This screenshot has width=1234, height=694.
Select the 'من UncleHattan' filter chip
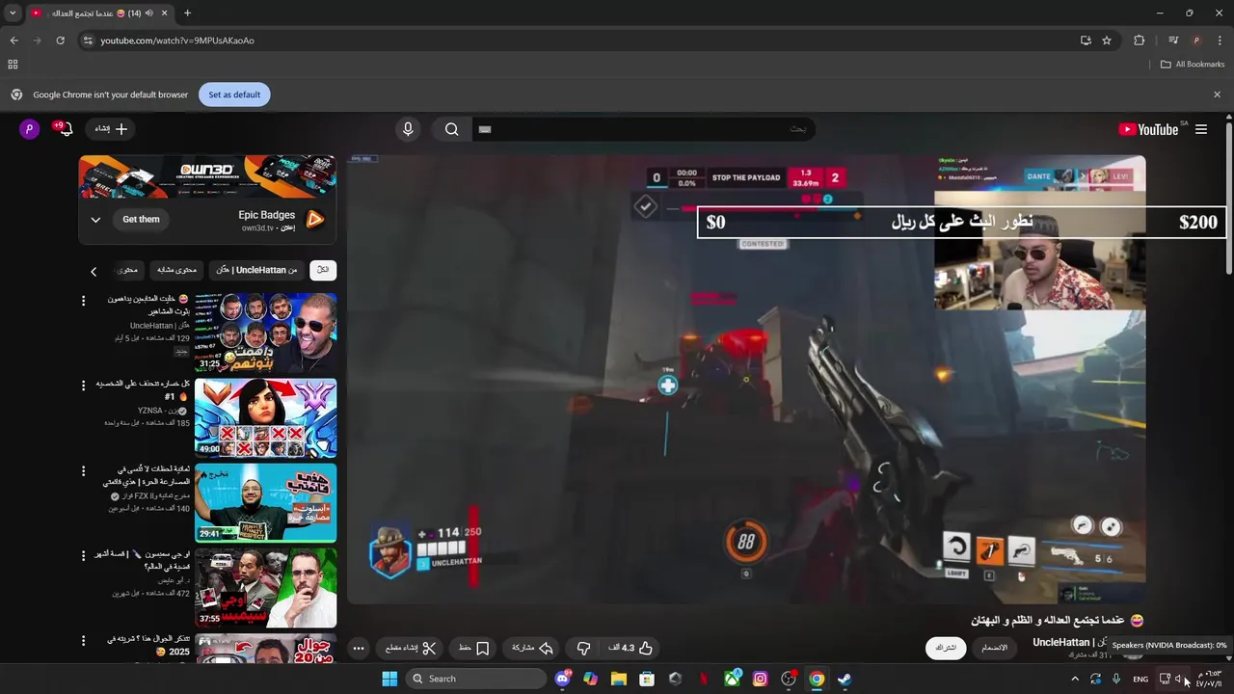coord(256,270)
